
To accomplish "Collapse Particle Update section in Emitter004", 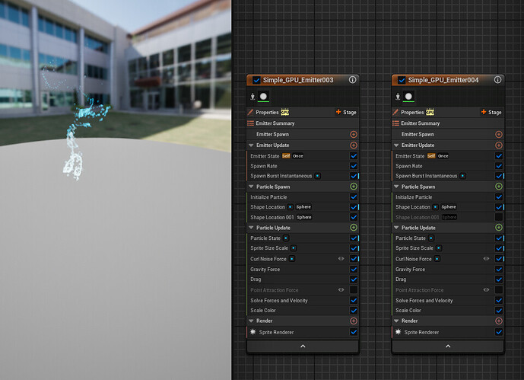I will [x=396, y=228].
